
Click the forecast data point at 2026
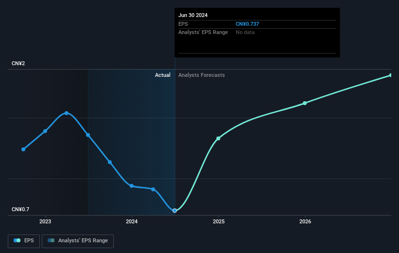[305, 103]
